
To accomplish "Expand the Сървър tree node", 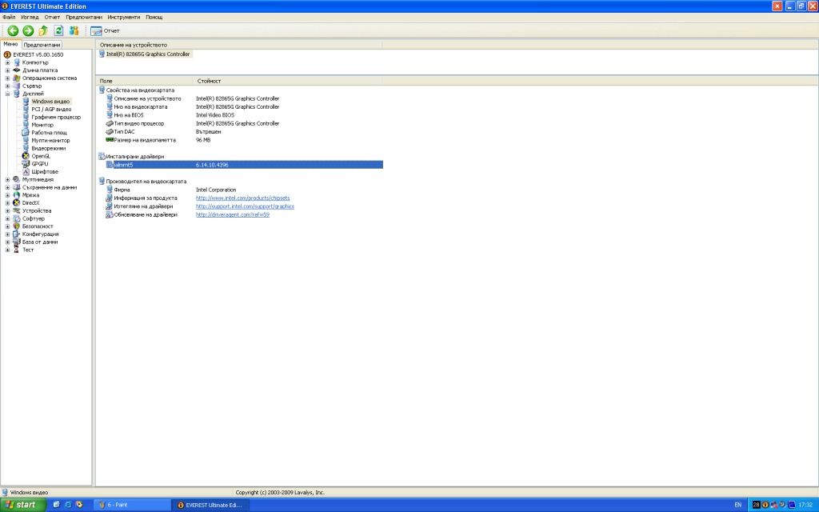I will [7, 86].
